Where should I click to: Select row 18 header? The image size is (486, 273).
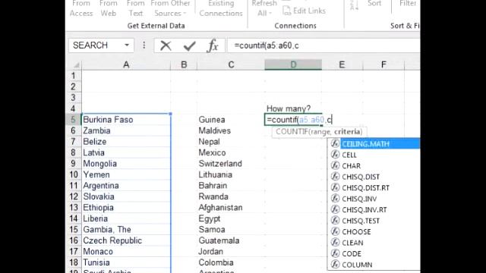pos(74,262)
